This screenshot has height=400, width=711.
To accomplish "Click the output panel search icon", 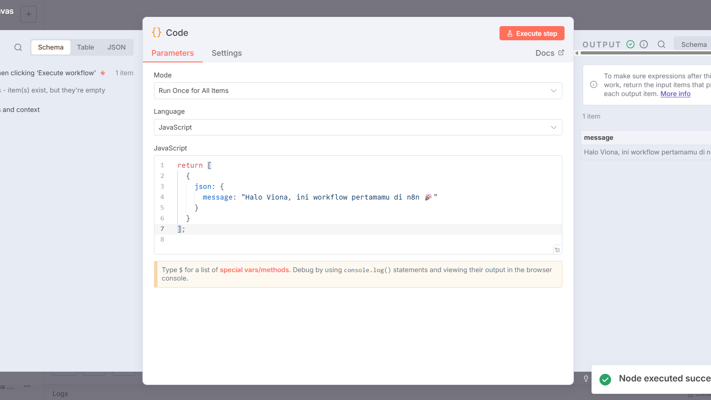I will [661, 44].
